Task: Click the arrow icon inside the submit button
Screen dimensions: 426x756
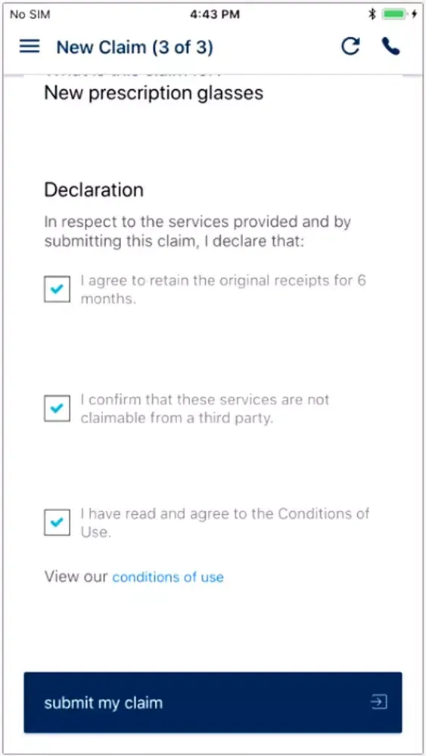Action: 379,702
